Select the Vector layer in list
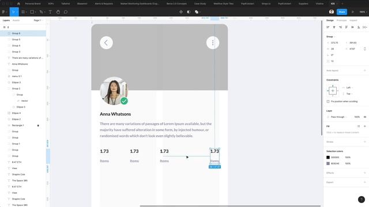Screen dimensions: 369x207 [x=23, y=101]
